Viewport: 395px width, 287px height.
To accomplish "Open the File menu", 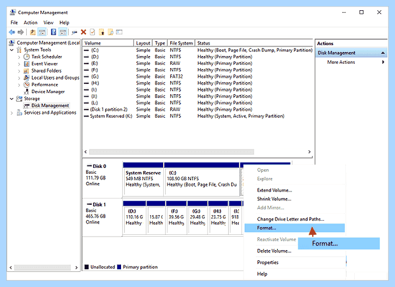I will 14,23.
